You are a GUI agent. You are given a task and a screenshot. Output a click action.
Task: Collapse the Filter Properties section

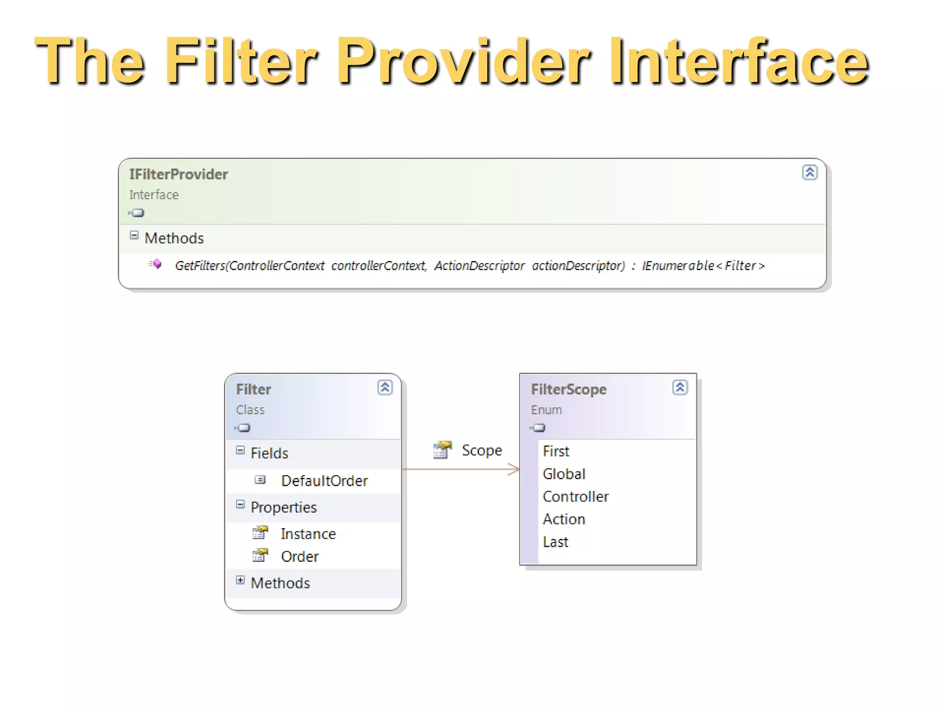tap(240, 505)
